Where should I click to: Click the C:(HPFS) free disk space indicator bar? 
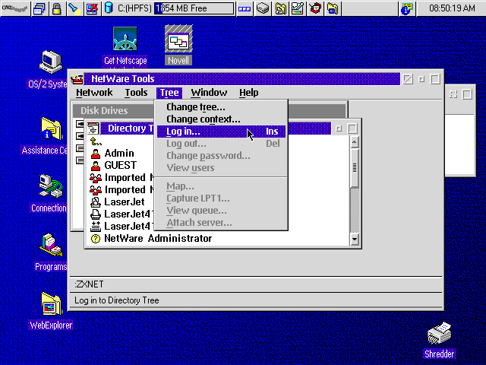coord(194,8)
